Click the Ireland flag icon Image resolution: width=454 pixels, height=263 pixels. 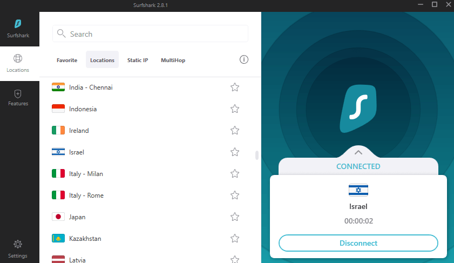tap(58, 130)
